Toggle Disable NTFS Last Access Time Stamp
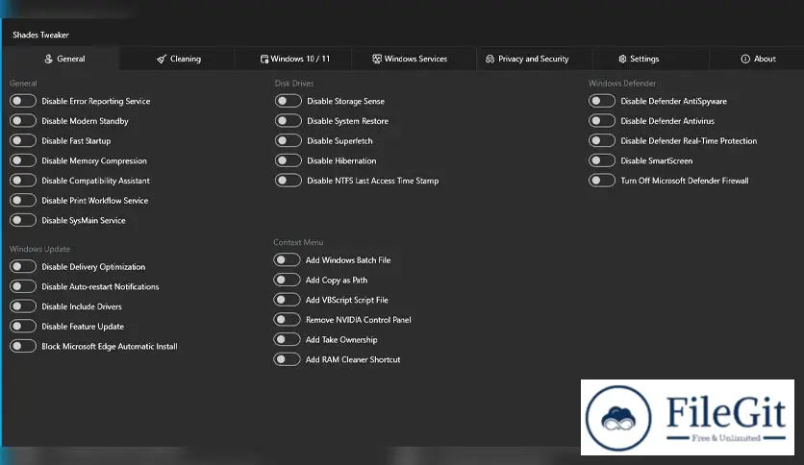Screen dimensions: 804x465 click(289, 181)
